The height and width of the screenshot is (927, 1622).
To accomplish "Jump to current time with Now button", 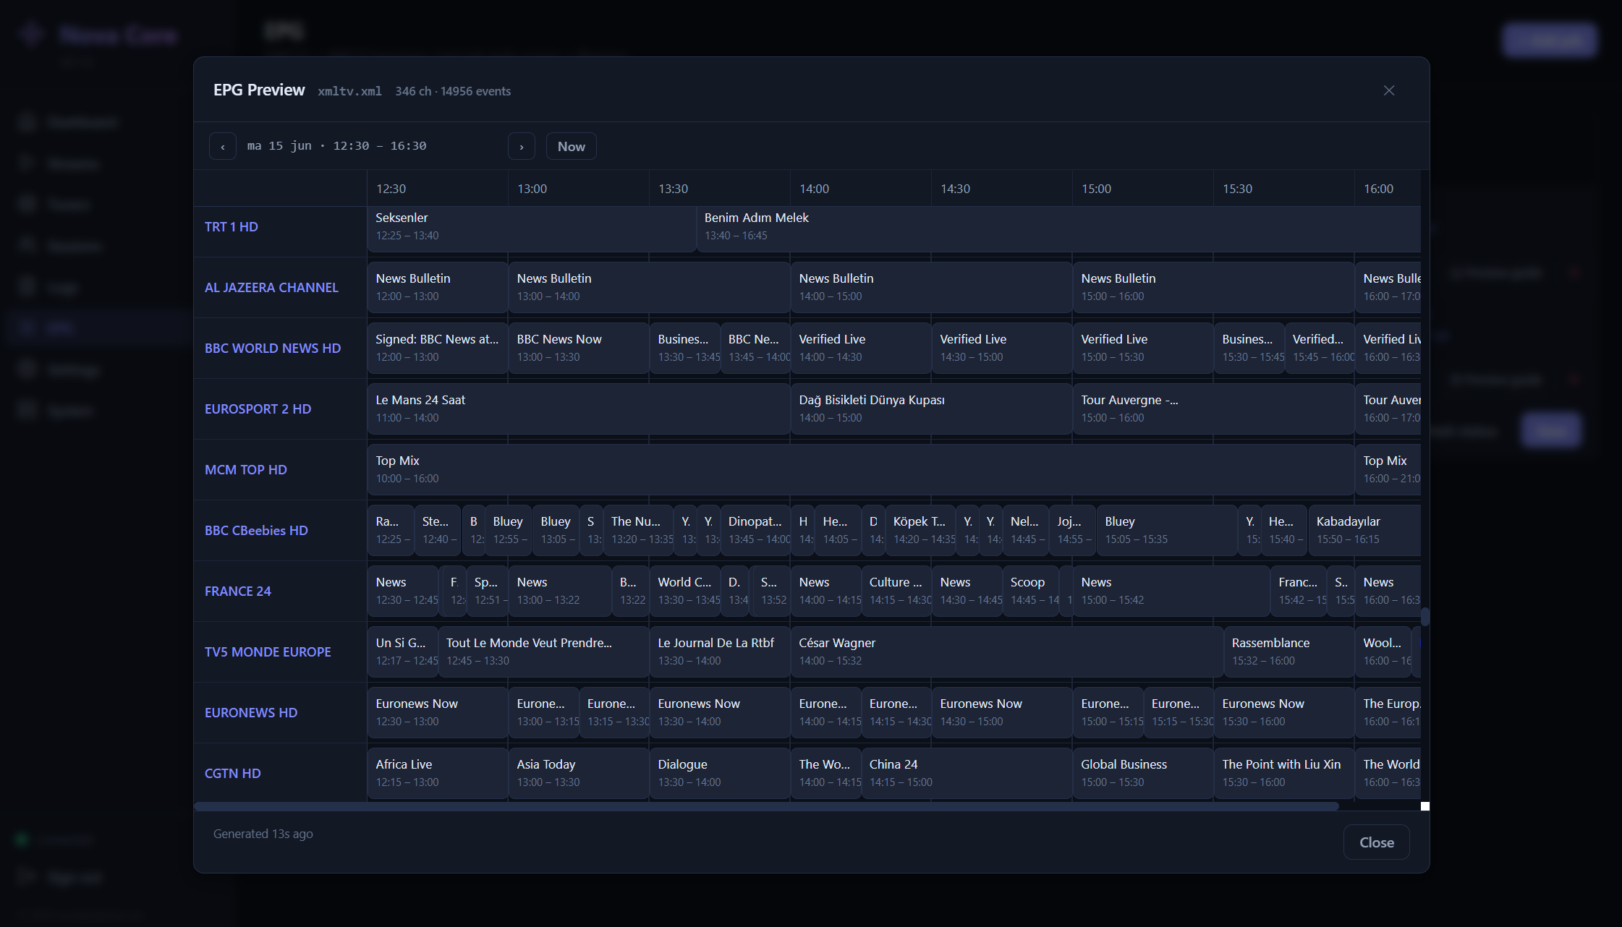I will [x=571, y=146].
